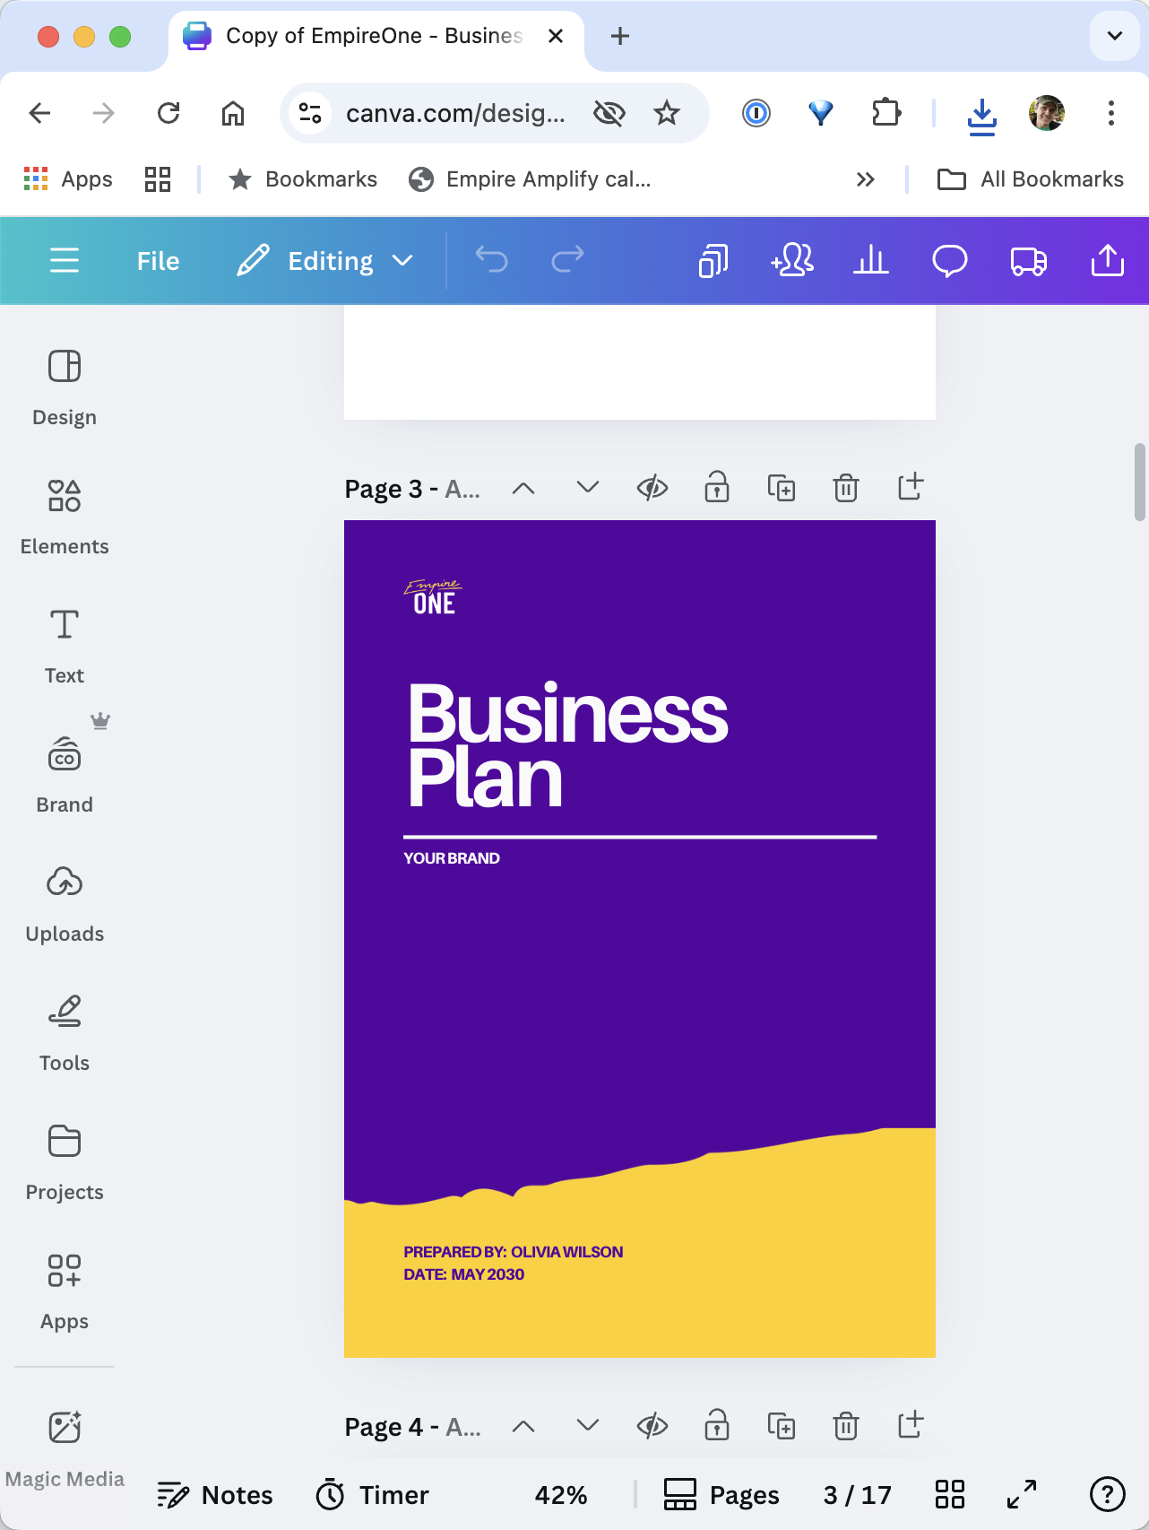Screen dimensions: 1149x1530
Task: Lock Page 4 with the padlock icon
Action: 717,1424
